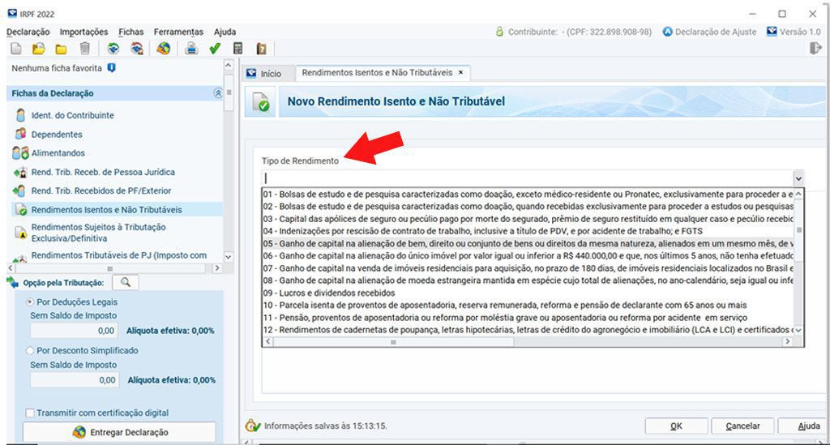This screenshot has width=830, height=445.
Task: Select 09 - Lucros e dividendos recebidos
Action: point(528,293)
